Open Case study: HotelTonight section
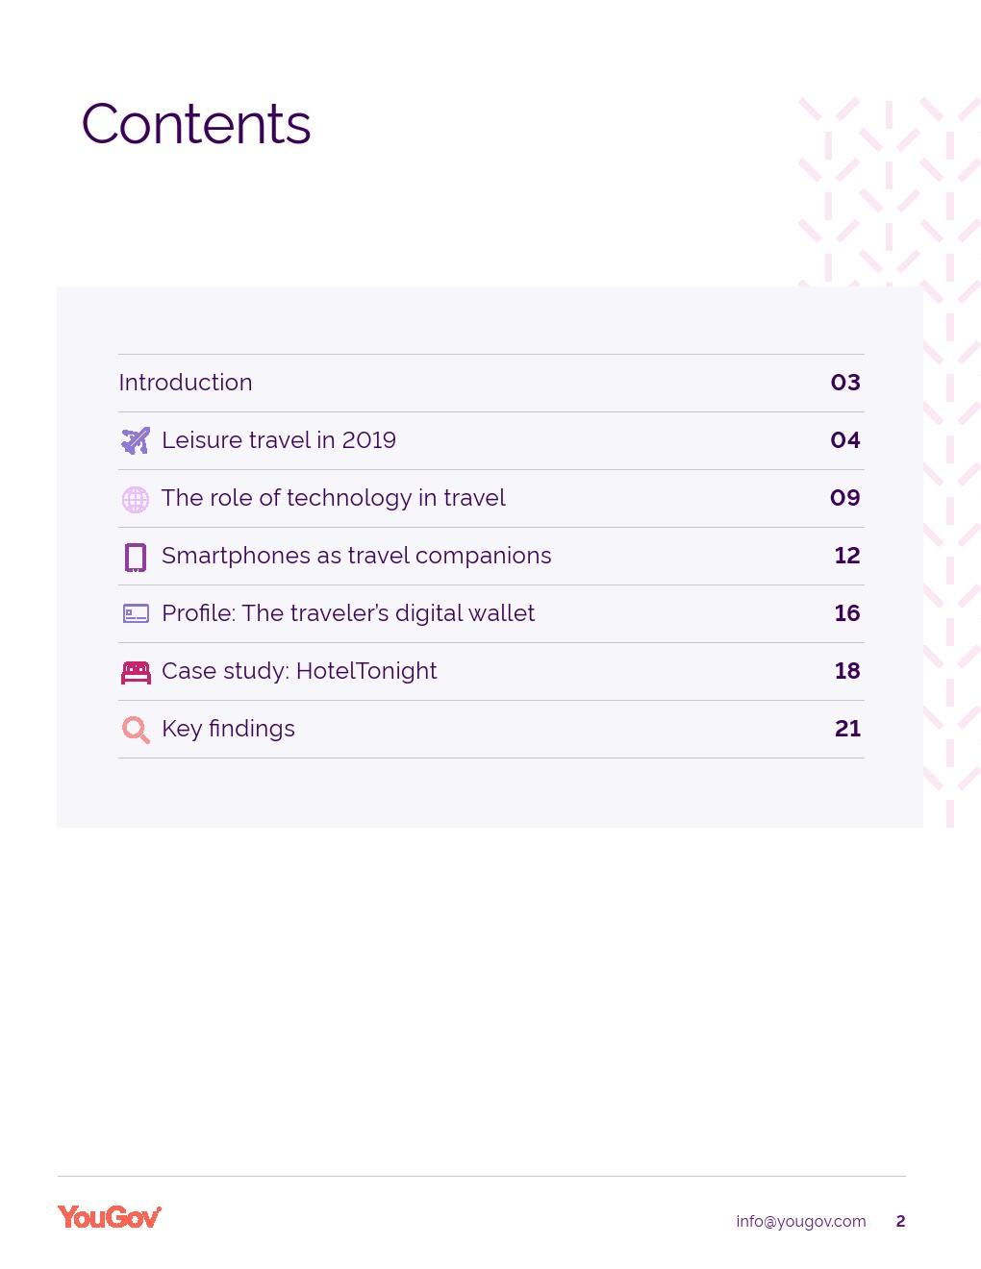 click(299, 671)
